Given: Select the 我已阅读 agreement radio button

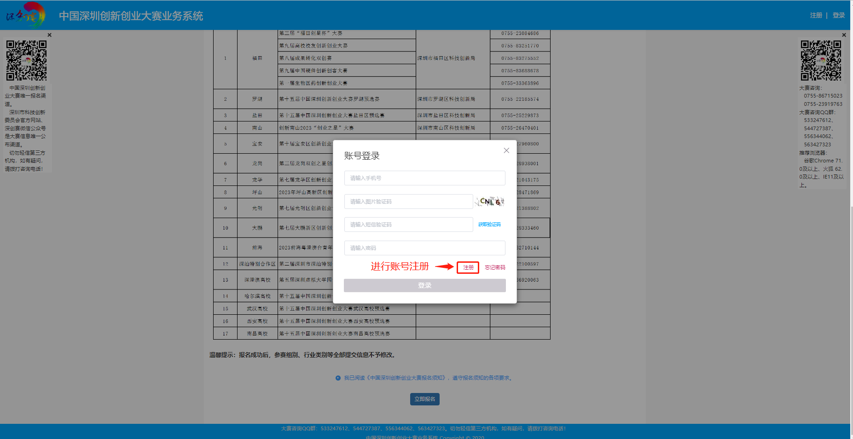Looking at the screenshot, I should pyautogui.click(x=338, y=378).
